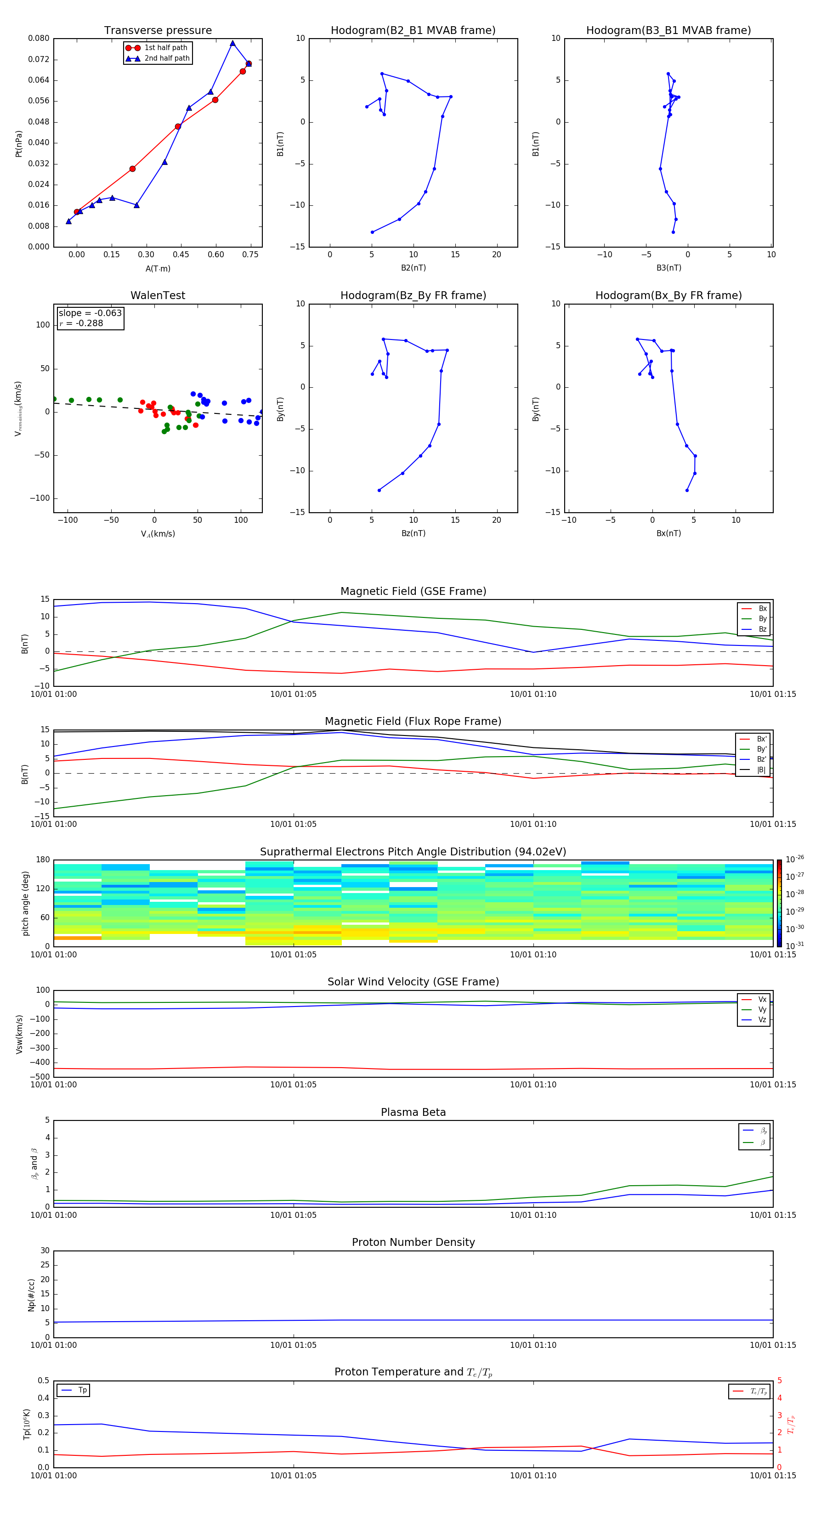
Task: Click the 'Bz(nT)' x-axis label
Action: click(x=413, y=534)
